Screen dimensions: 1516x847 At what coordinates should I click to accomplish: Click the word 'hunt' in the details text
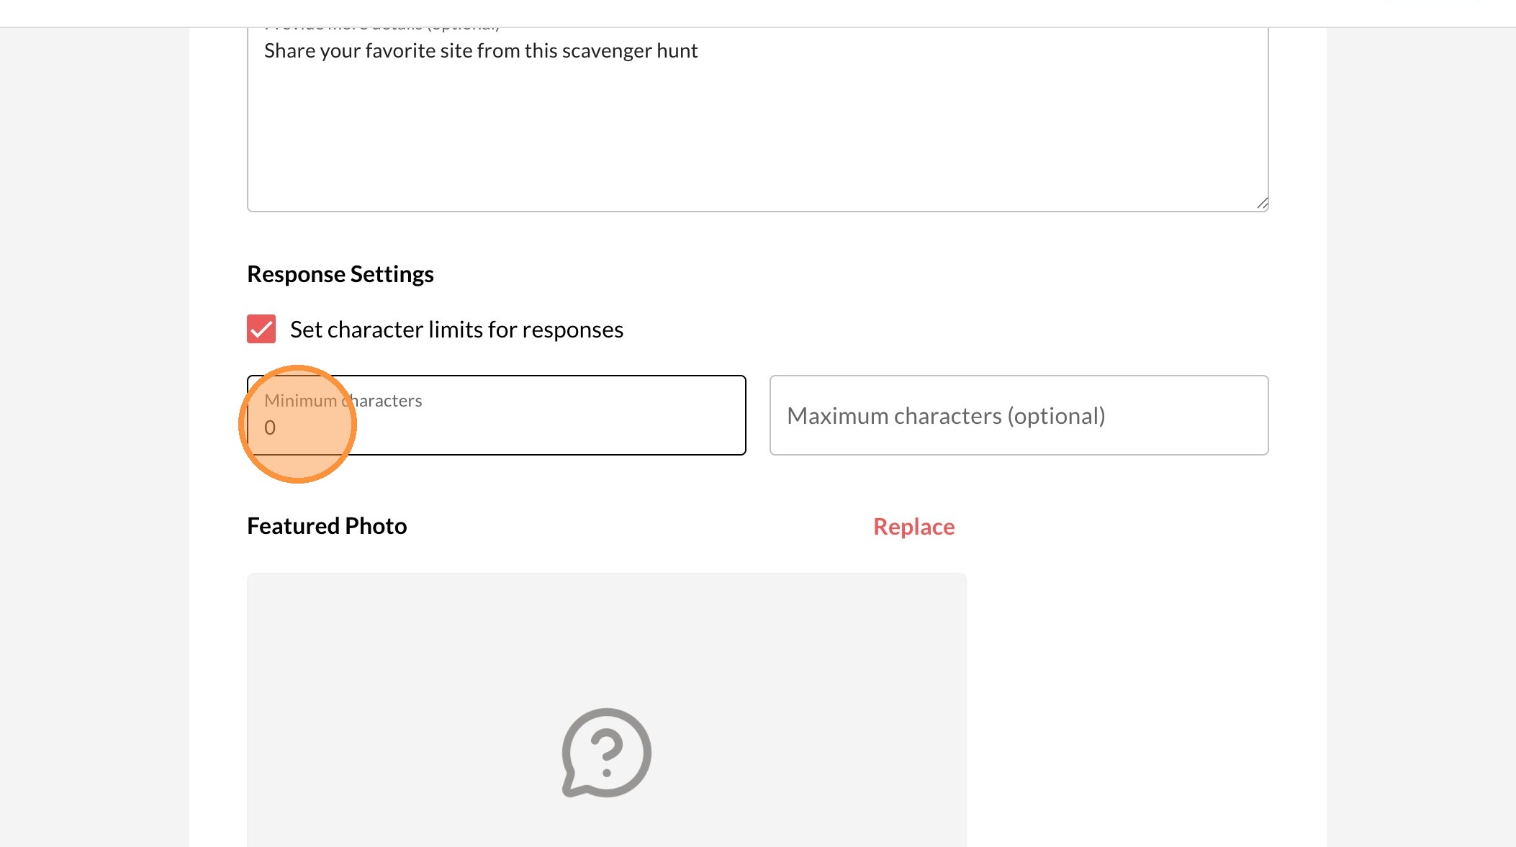click(x=677, y=51)
